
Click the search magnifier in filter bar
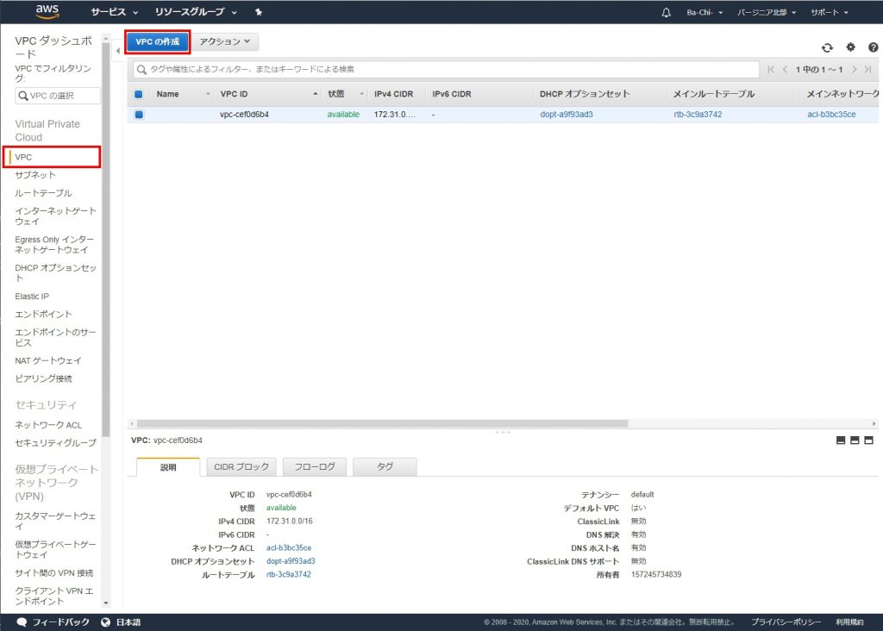tap(142, 69)
